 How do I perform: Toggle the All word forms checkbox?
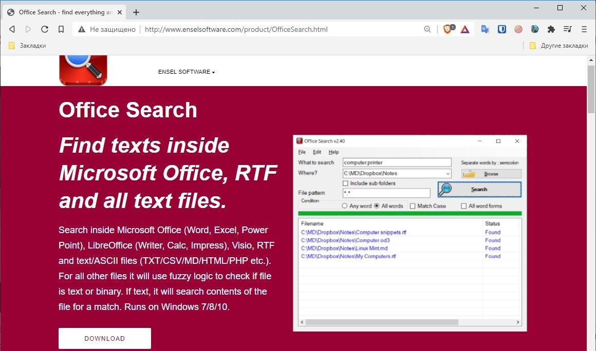464,206
